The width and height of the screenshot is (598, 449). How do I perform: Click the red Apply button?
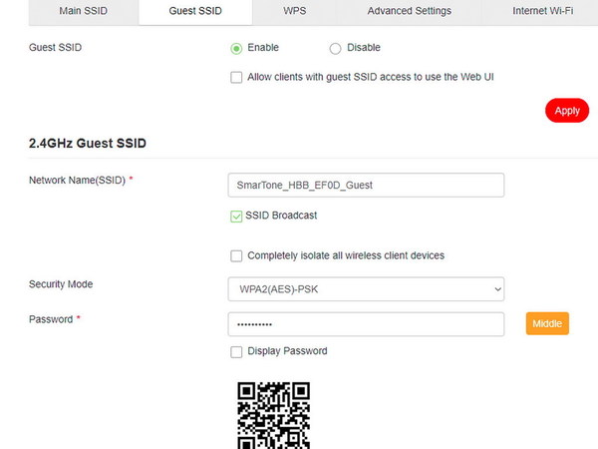pos(567,111)
